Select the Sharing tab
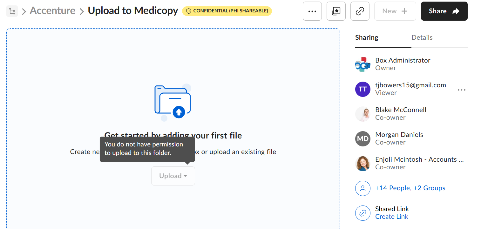Screen dimensions: 481x229 click(x=367, y=37)
